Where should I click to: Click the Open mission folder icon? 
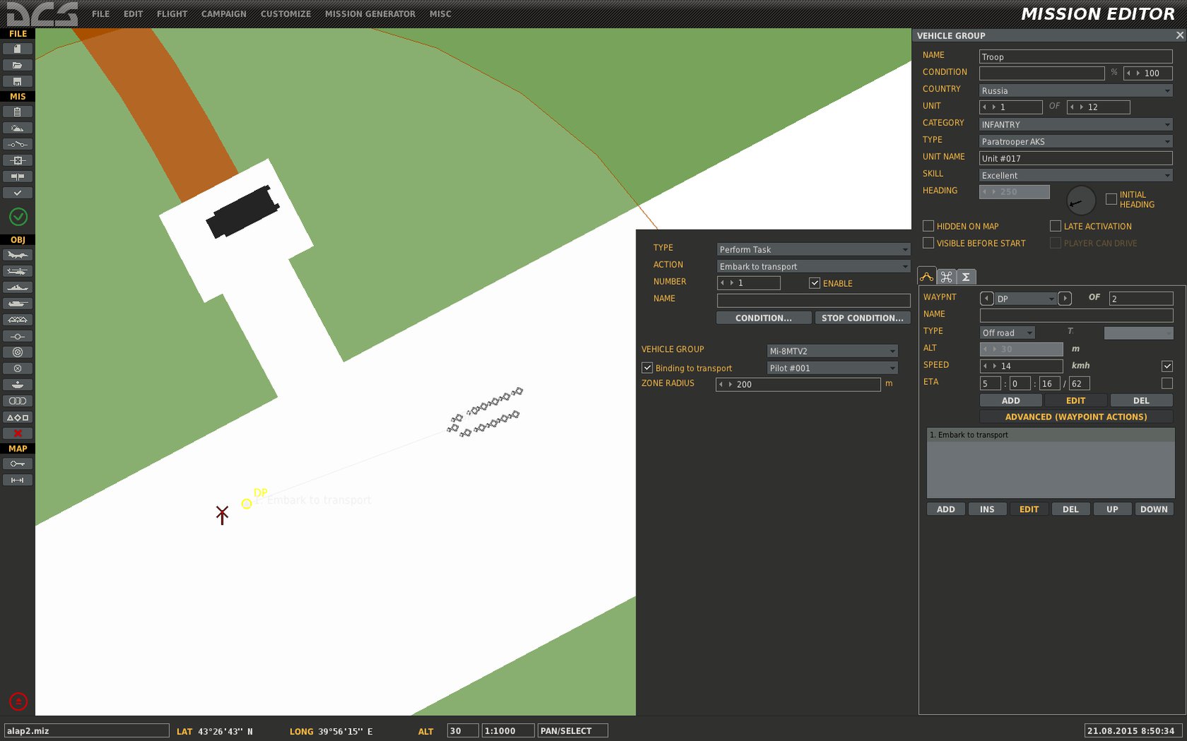tap(18, 65)
